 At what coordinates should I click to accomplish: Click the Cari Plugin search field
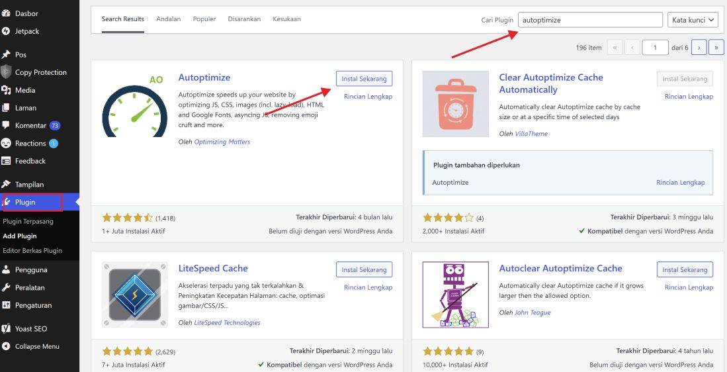click(x=590, y=20)
